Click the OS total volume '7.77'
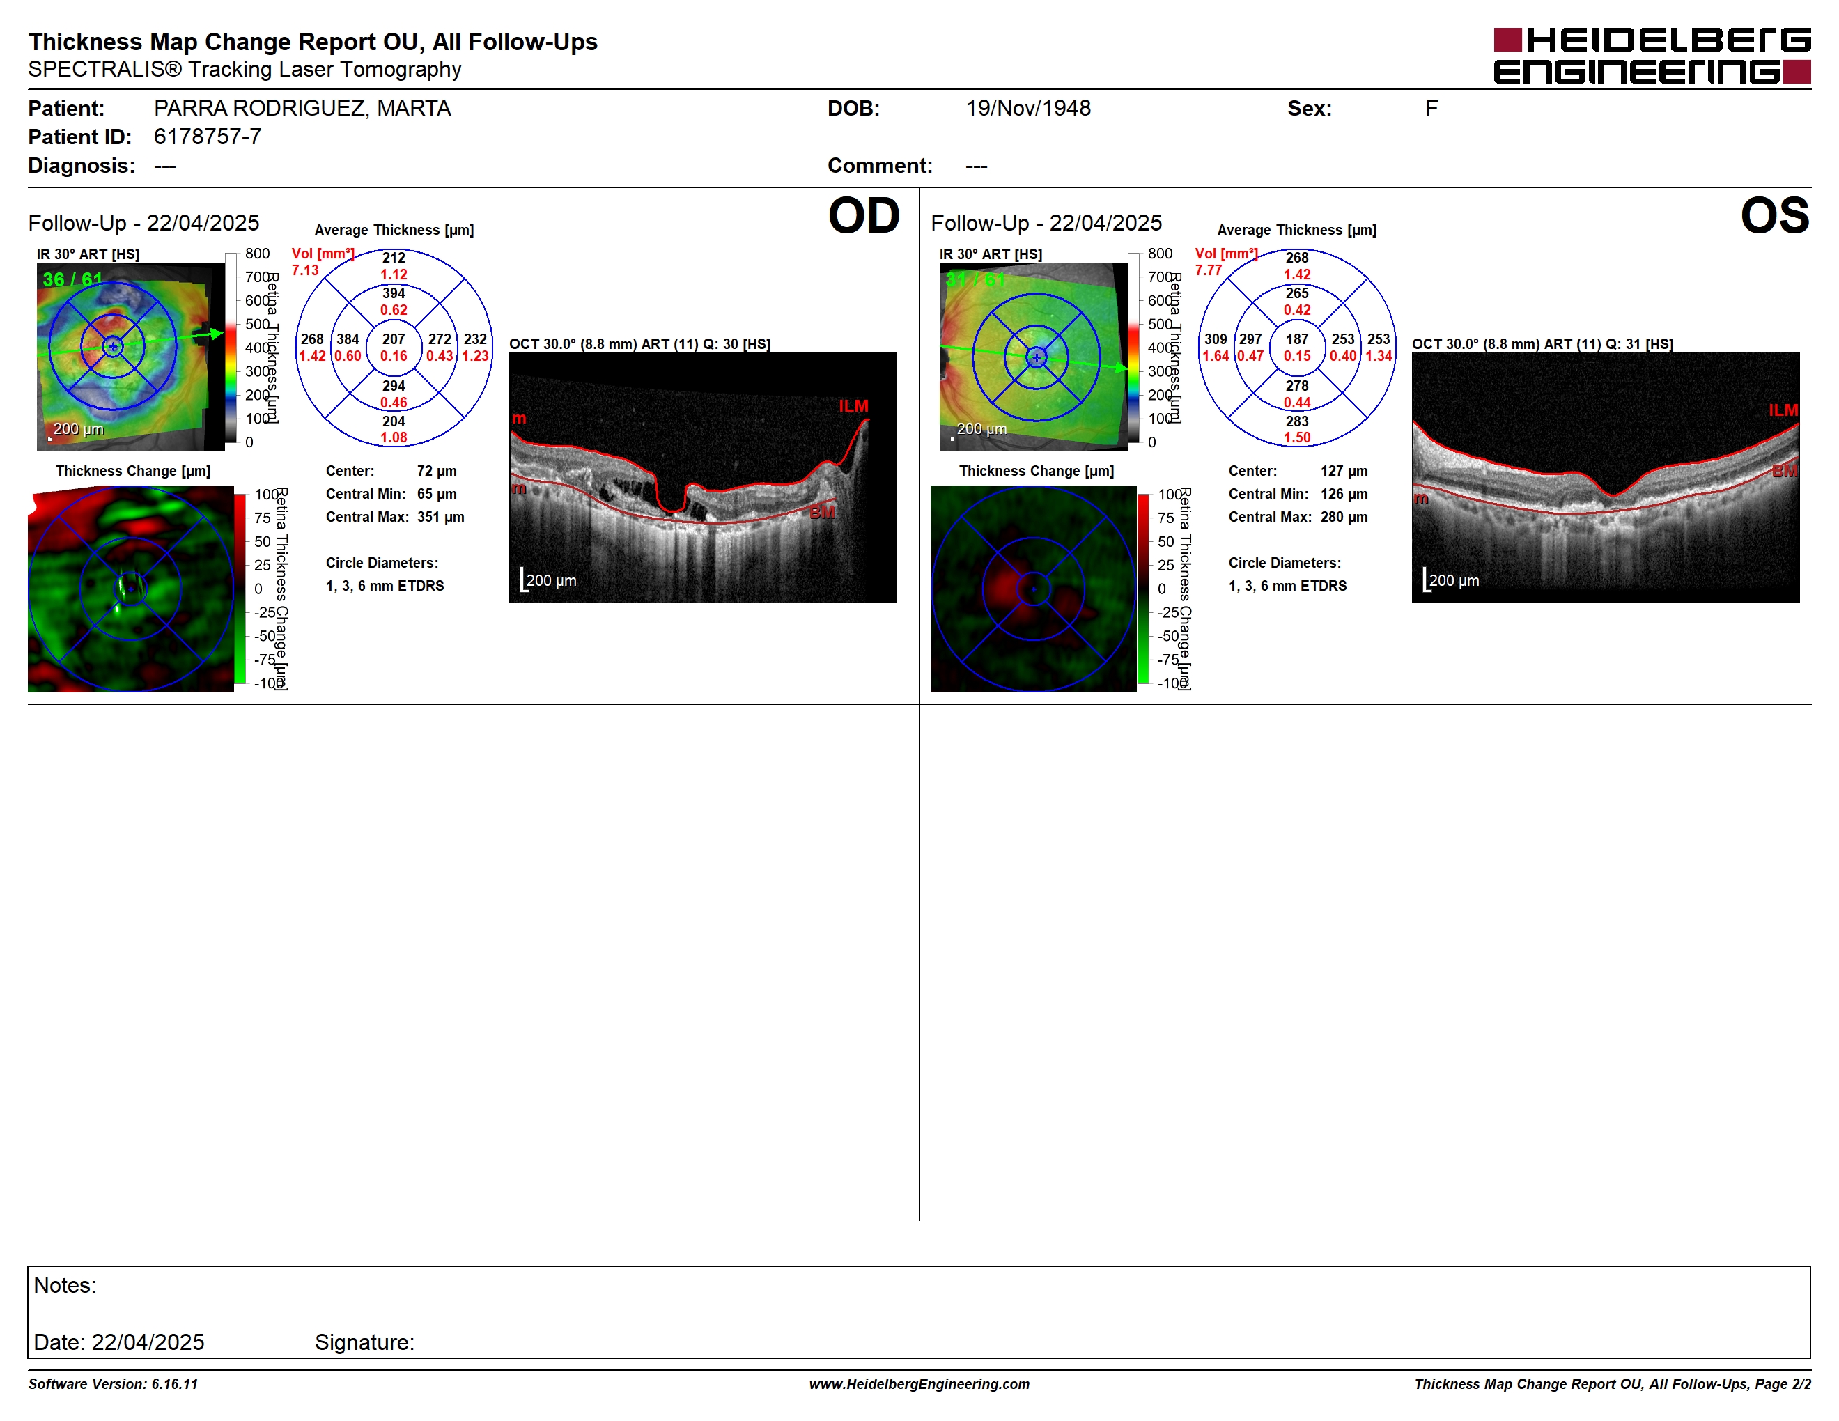The image size is (1839, 1421). pyautogui.click(x=1209, y=270)
